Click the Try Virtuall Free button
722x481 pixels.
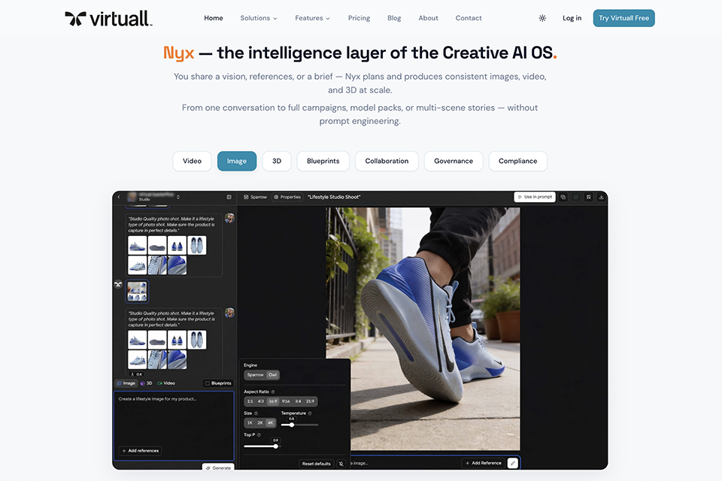624,18
